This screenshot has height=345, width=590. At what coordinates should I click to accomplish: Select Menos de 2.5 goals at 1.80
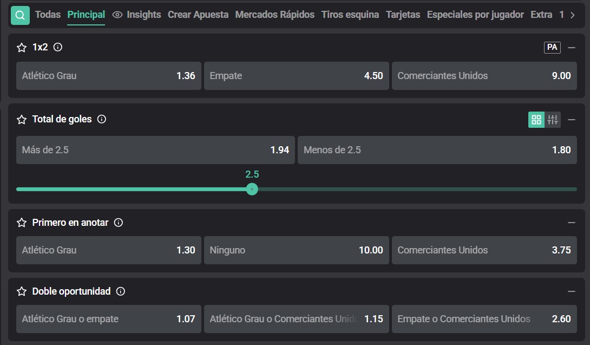437,150
